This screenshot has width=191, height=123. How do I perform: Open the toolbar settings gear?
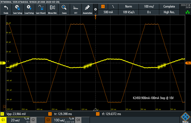coord(96,9)
